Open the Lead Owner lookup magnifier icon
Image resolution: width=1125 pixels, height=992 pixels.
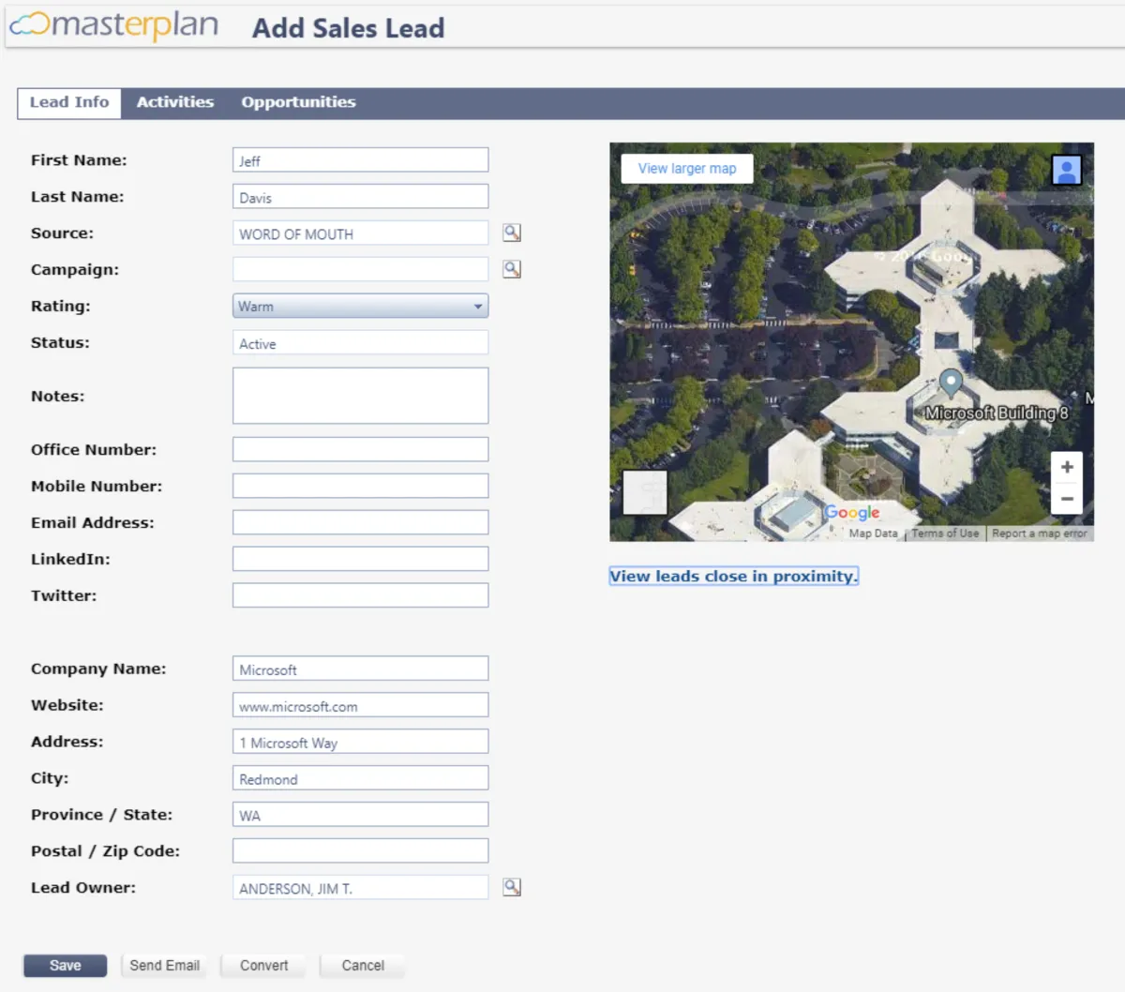tap(512, 887)
